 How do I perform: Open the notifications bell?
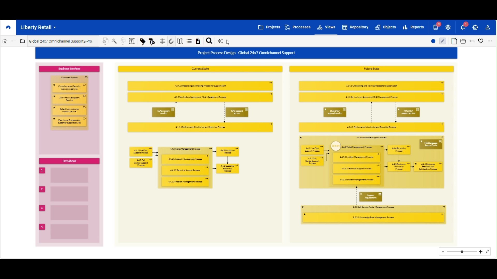coord(463,27)
